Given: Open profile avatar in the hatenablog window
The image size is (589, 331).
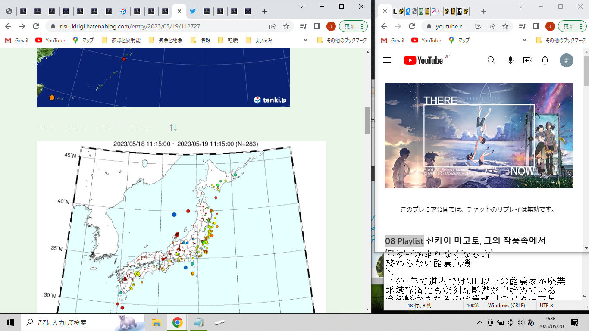Looking at the screenshot, I should (x=331, y=26).
